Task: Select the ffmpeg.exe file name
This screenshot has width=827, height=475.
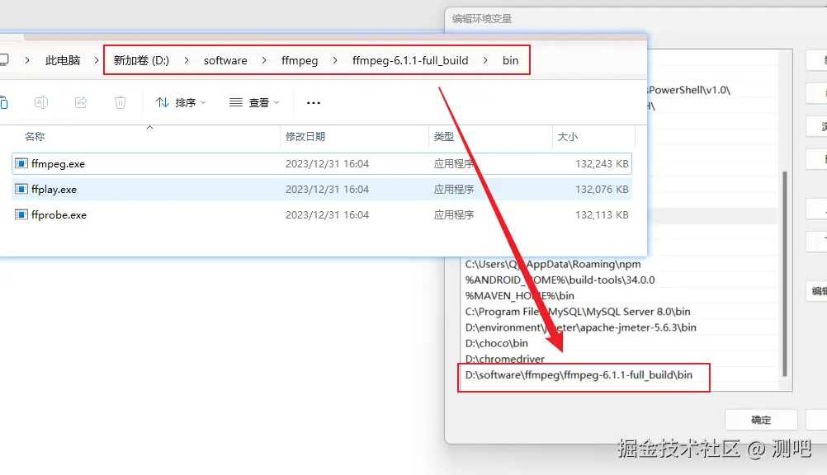Action: (x=58, y=164)
